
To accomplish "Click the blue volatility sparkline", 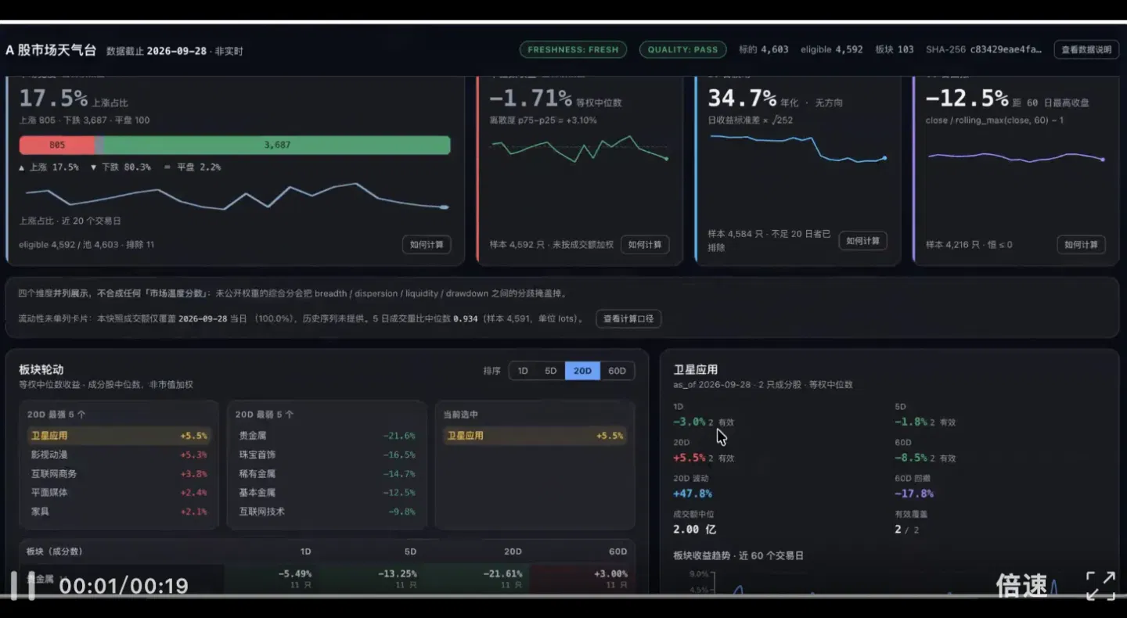I will (798, 148).
